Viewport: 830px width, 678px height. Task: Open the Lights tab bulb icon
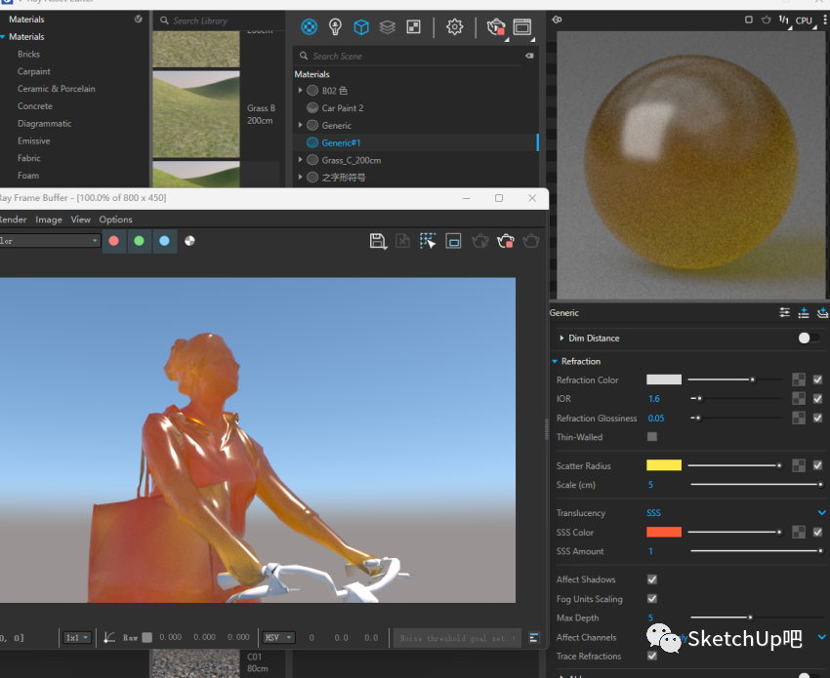pyautogui.click(x=335, y=26)
